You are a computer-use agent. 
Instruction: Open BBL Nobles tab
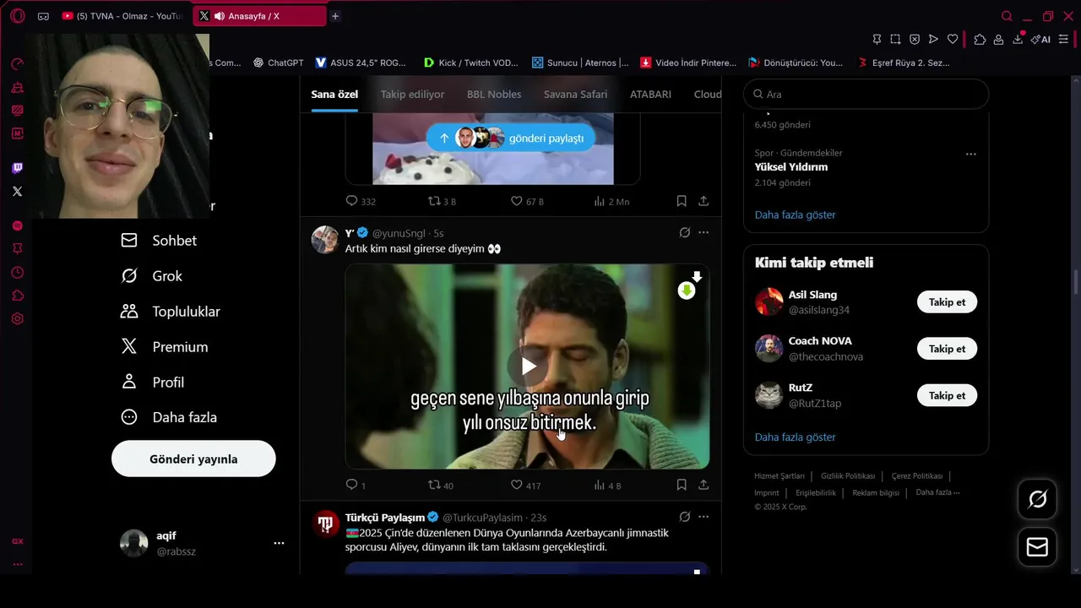coord(494,94)
